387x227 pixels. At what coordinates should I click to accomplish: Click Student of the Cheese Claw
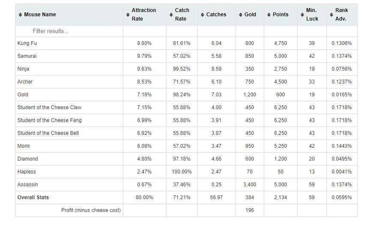click(49, 108)
